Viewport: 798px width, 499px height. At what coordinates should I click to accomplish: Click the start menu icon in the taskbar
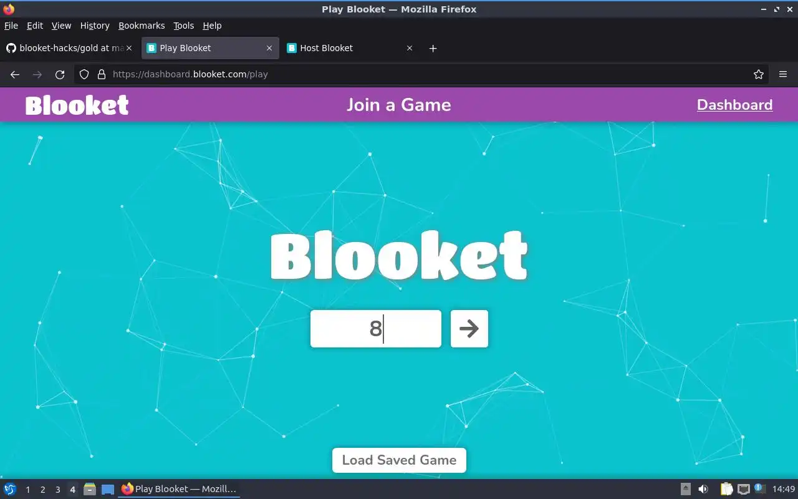(x=10, y=489)
